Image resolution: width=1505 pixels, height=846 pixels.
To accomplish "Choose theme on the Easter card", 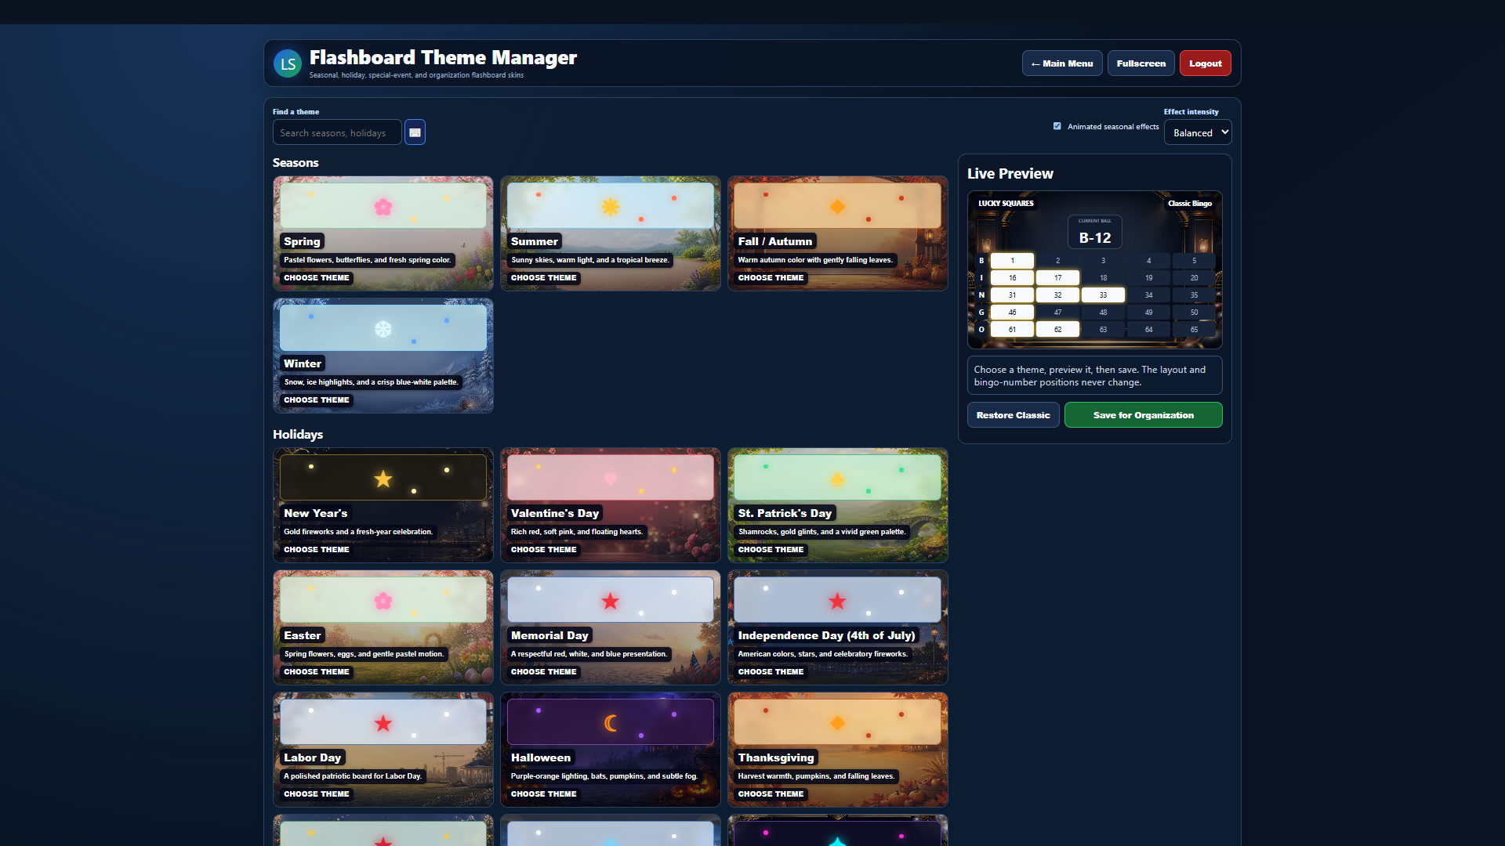I will point(317,672).
